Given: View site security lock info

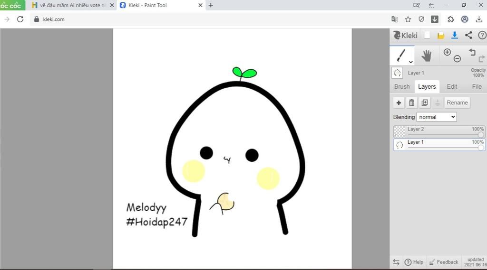Looking at the screenshot, I should 36,19.
